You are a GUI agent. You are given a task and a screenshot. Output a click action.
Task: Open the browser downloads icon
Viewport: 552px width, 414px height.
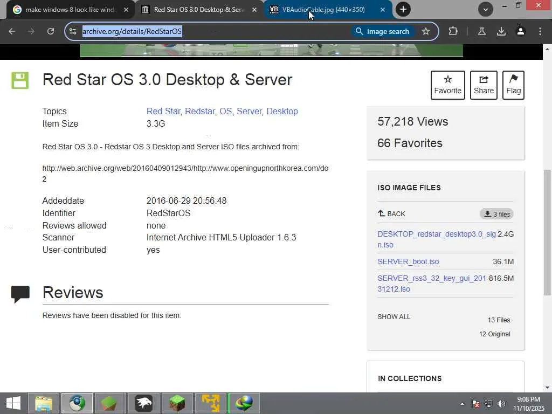pyautogui.click(x=501, y=31)
